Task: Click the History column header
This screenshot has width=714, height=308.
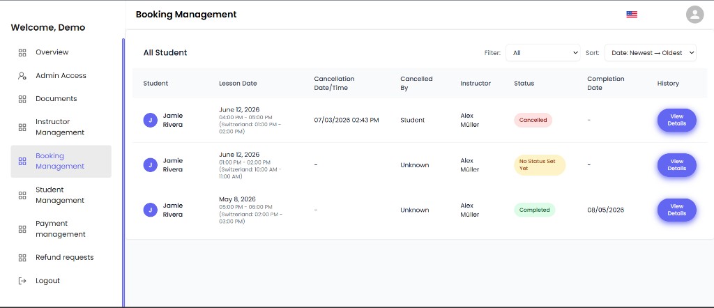Action: click(x=668, y=83)
